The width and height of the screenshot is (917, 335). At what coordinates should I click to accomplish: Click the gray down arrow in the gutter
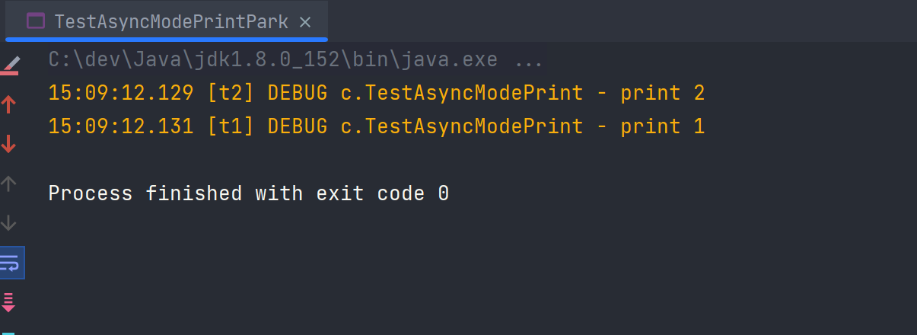(x=9, y=223)
